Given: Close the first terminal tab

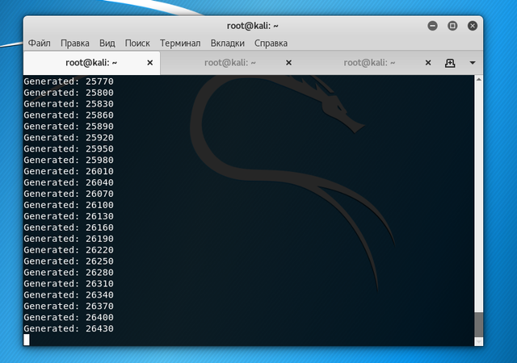Looking at the screenshot, I should (149, 63).
